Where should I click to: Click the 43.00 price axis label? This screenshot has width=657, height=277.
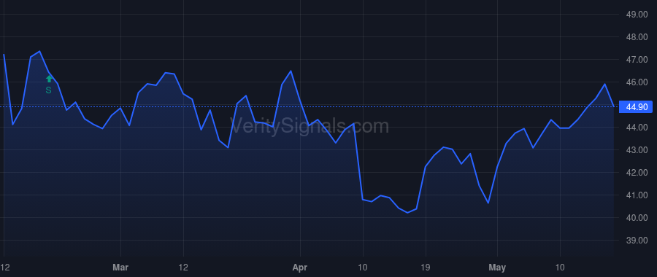(637, 150)
